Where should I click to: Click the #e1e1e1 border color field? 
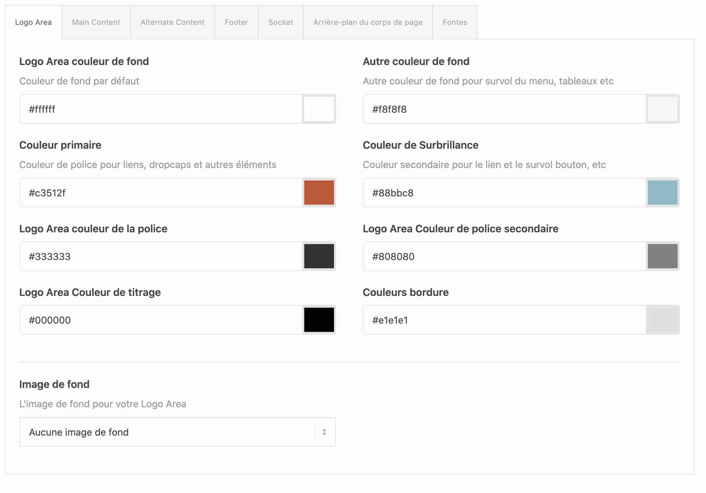tap(504, 320)
